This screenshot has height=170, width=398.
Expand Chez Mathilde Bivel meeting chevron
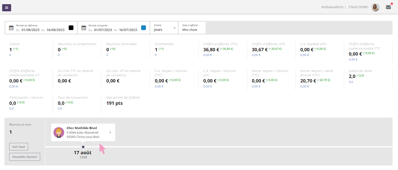point(110,132)
